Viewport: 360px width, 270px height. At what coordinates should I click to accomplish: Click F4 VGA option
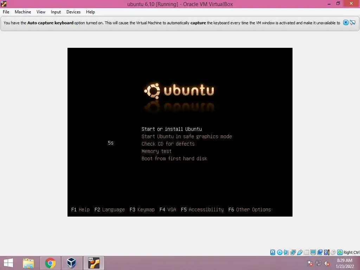pyautogui.click(x=168, y=210)
